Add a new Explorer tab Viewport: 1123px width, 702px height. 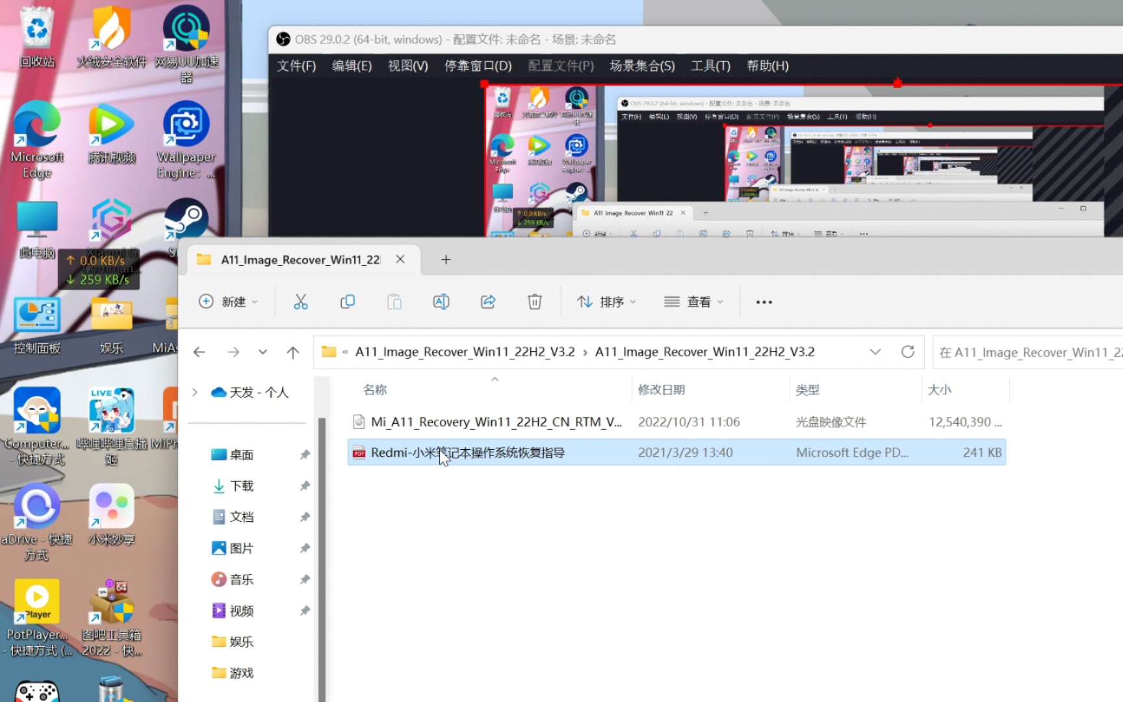[x=446, y=259]
